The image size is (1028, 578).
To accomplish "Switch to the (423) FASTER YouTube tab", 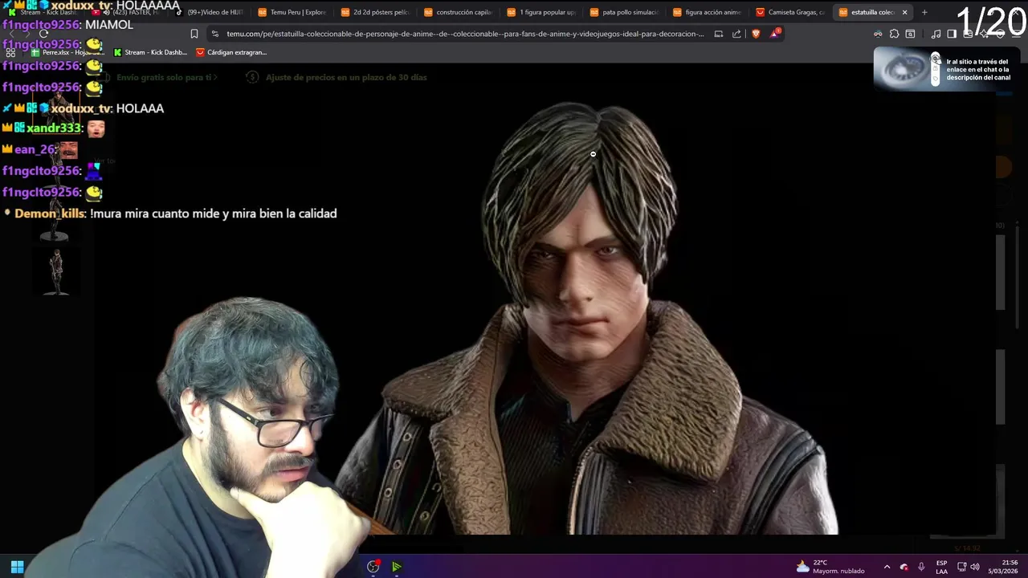I will point(126,12).
